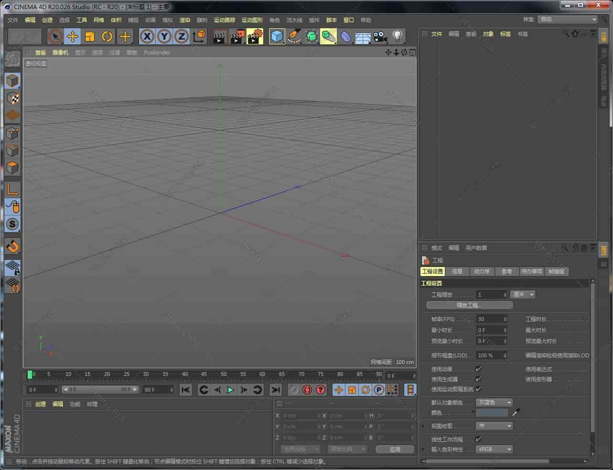
Task: Click the LOD 100 % field
Action: (491, 355)
